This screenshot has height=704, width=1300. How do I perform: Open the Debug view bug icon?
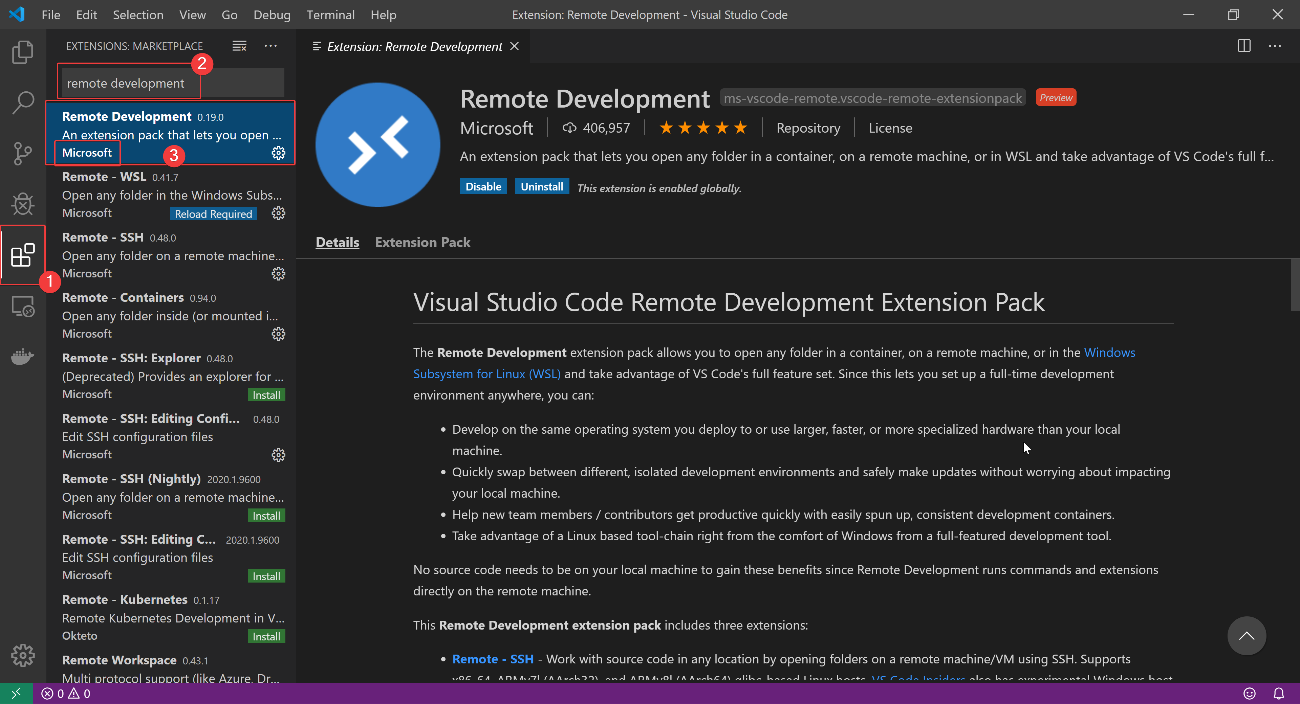click(23, 204)
